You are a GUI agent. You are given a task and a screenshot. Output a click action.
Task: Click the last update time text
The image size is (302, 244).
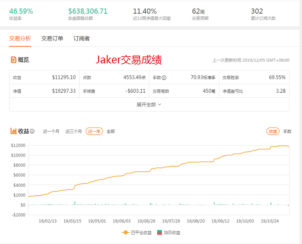coord(251,60)
